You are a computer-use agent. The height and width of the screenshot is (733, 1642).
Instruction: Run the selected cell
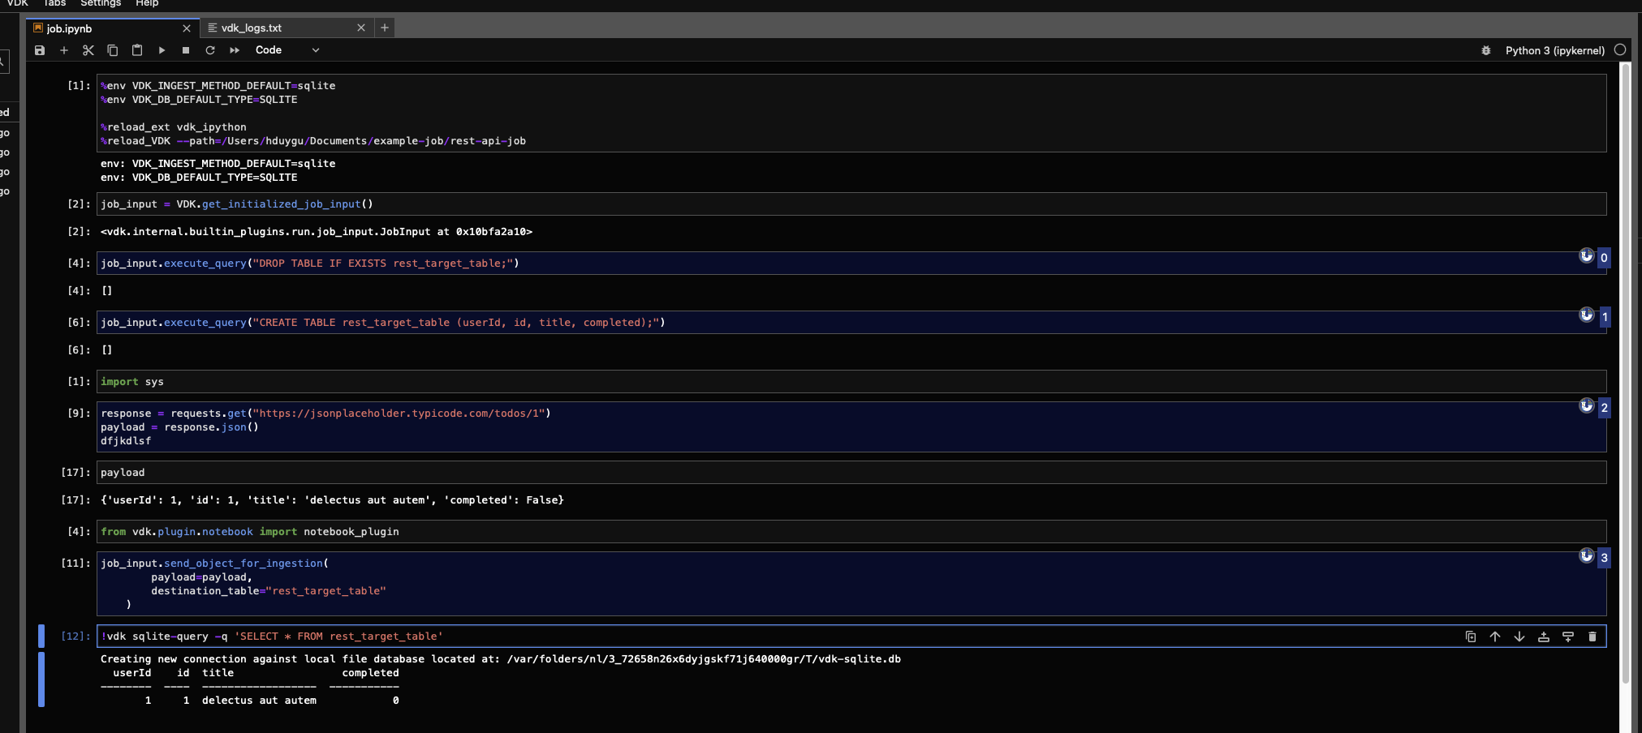tap(162, 49)
